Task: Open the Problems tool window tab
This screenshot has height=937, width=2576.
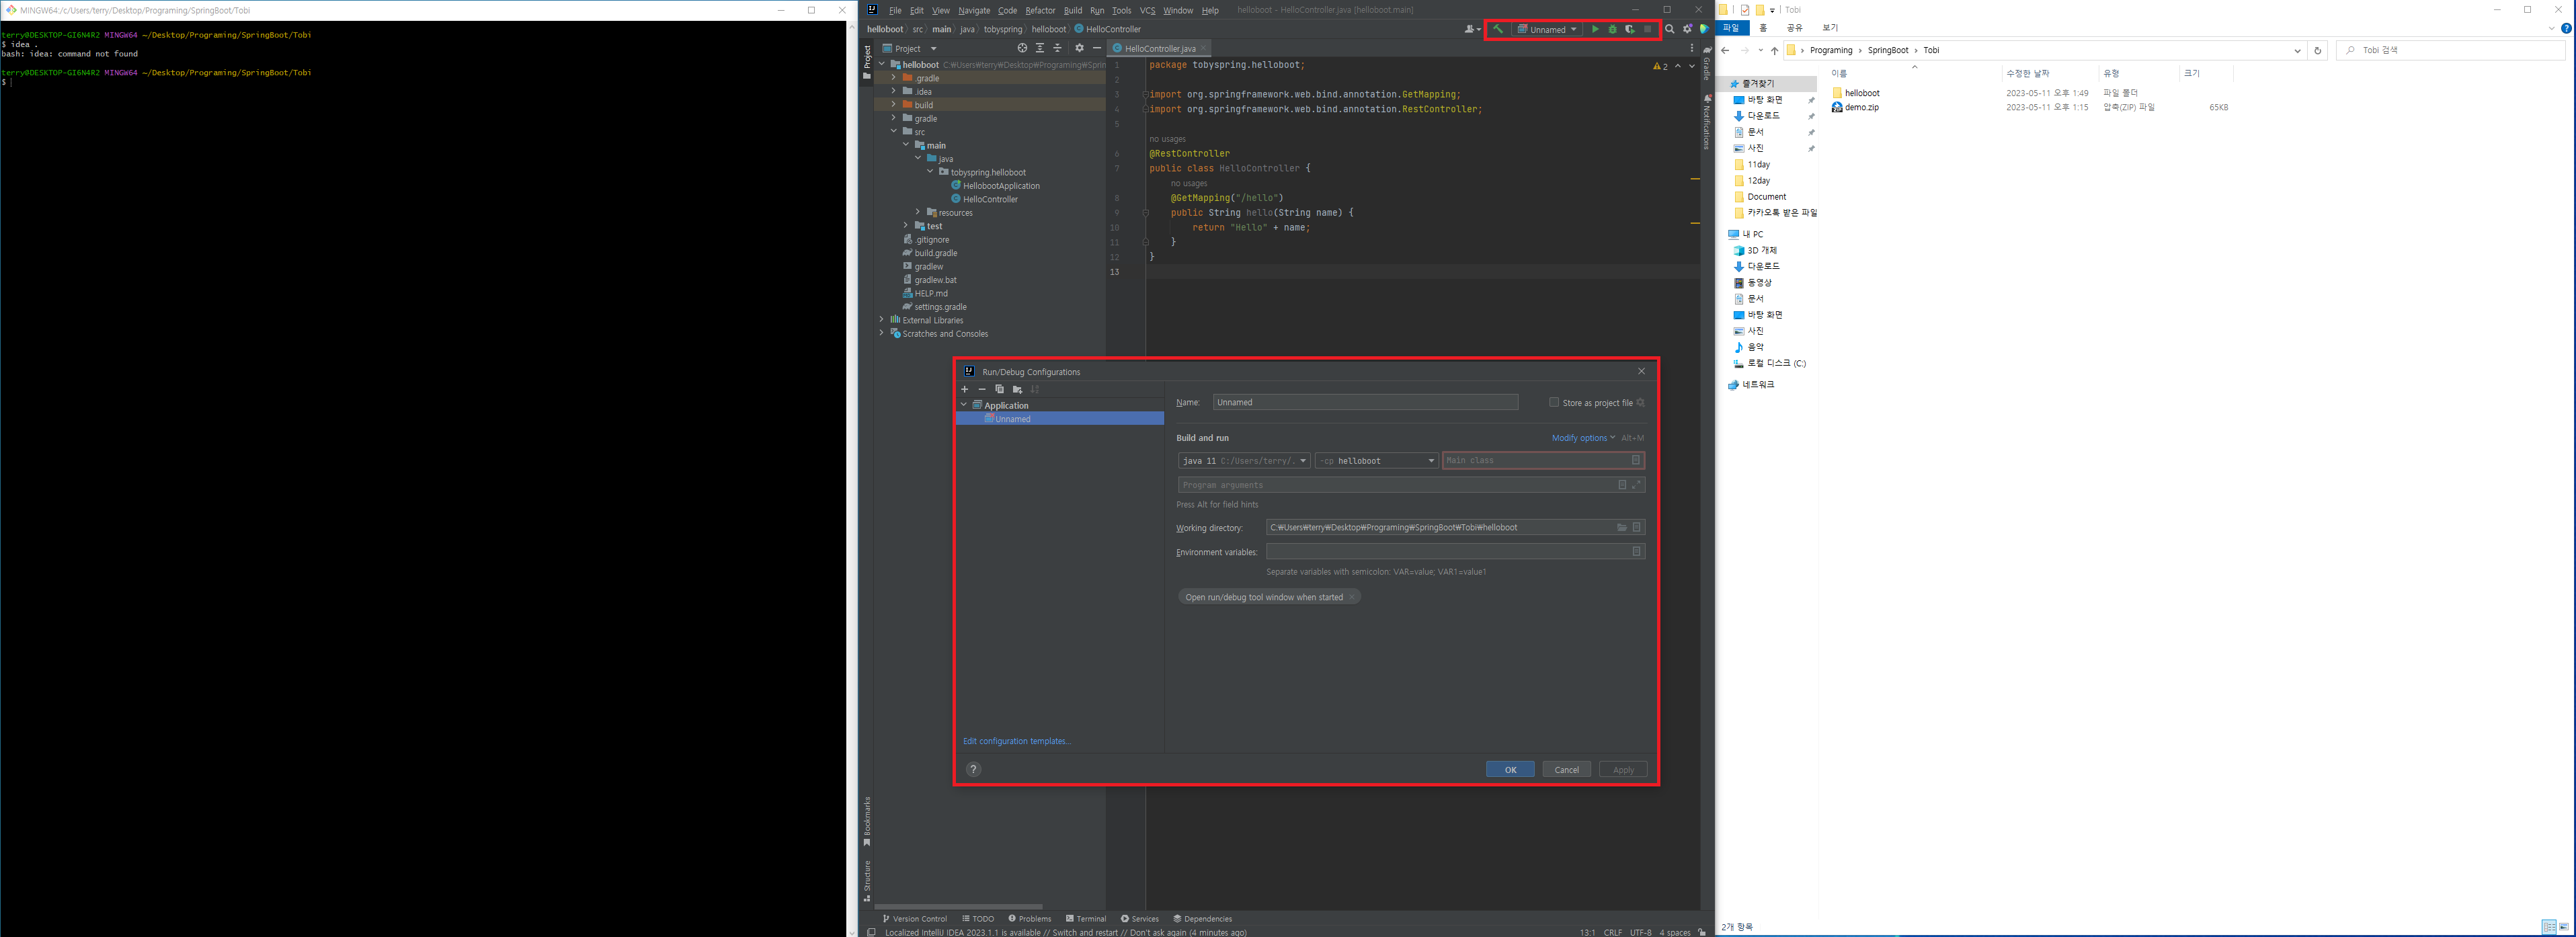Action: (1030, 918)
